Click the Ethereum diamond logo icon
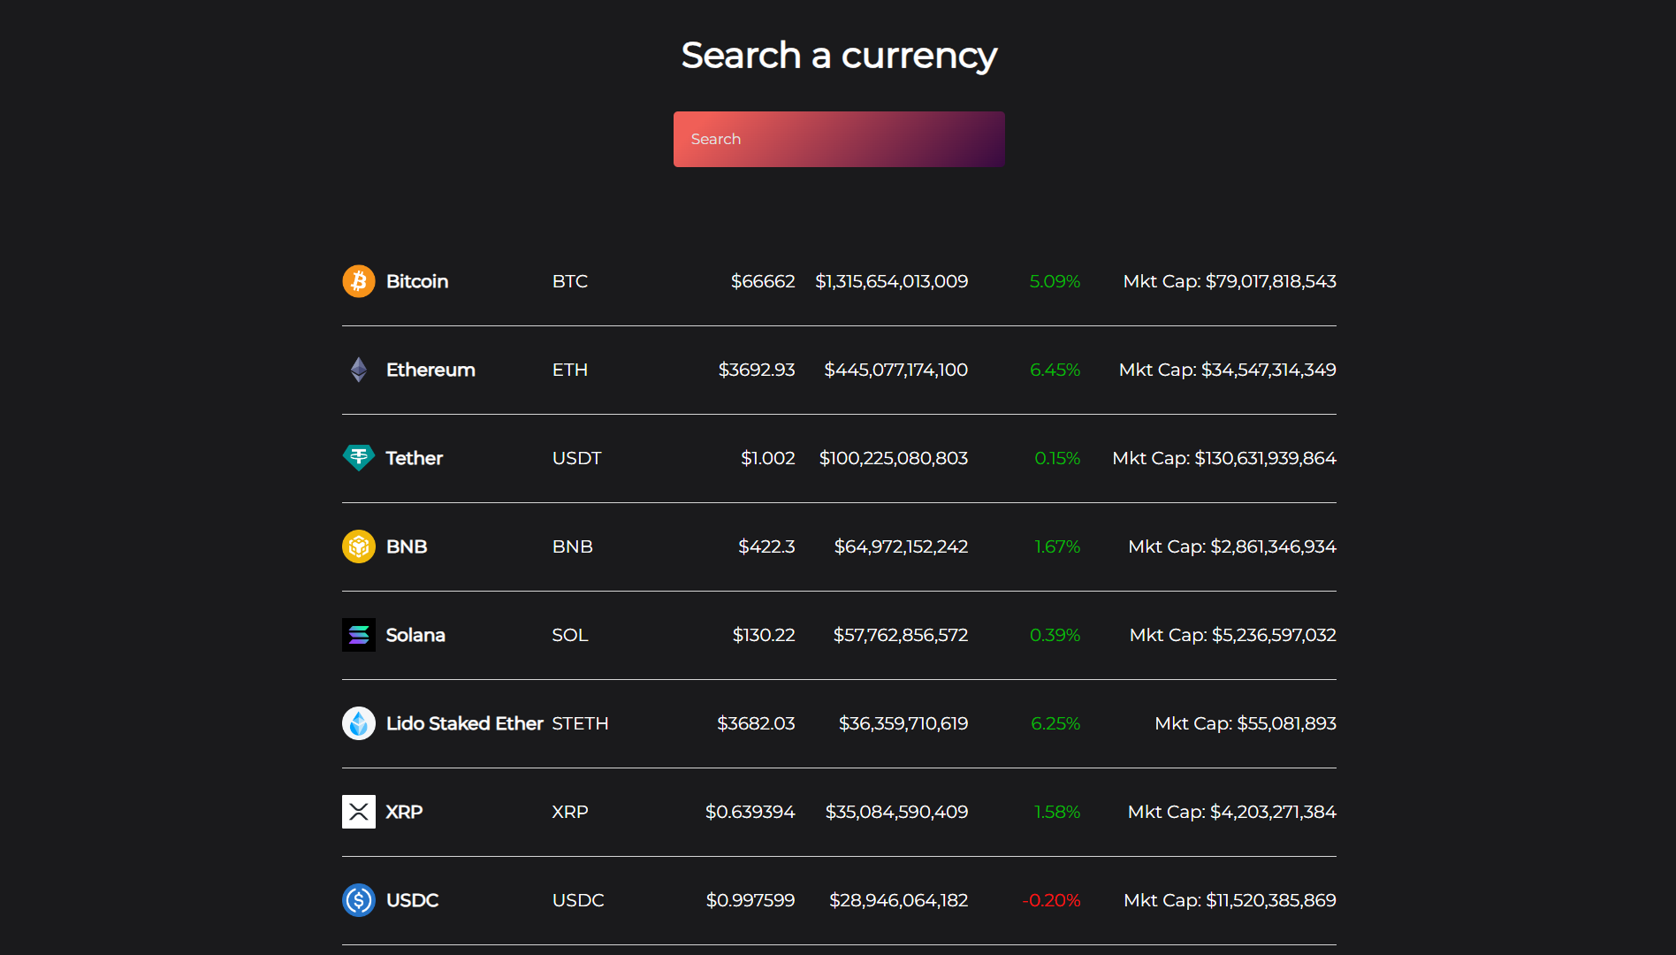The width and height of the screenshot is (1676, 955). click(x=359, y=370)
